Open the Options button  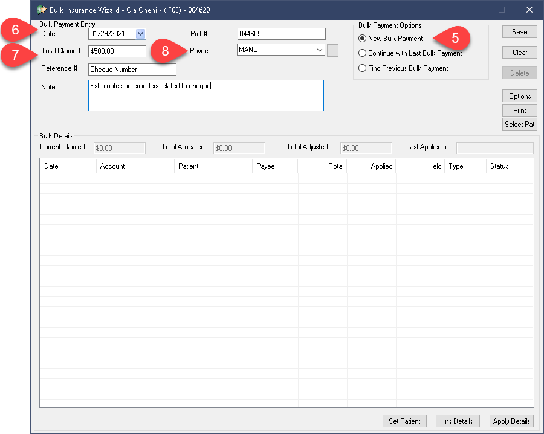coord(519,96)
